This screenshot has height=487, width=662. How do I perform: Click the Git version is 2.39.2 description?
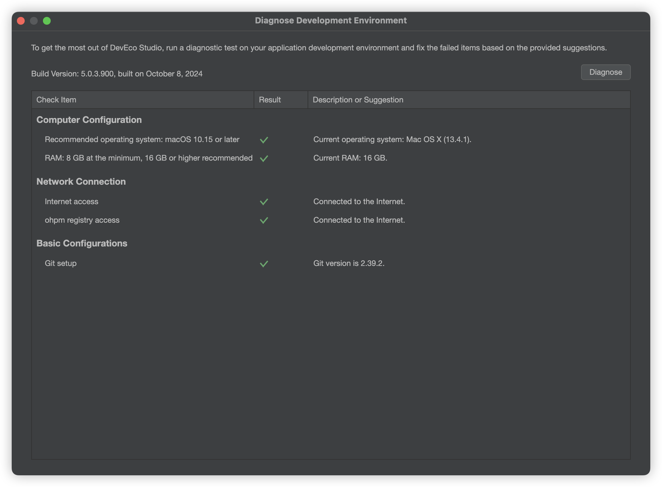[x=349, y=263]
